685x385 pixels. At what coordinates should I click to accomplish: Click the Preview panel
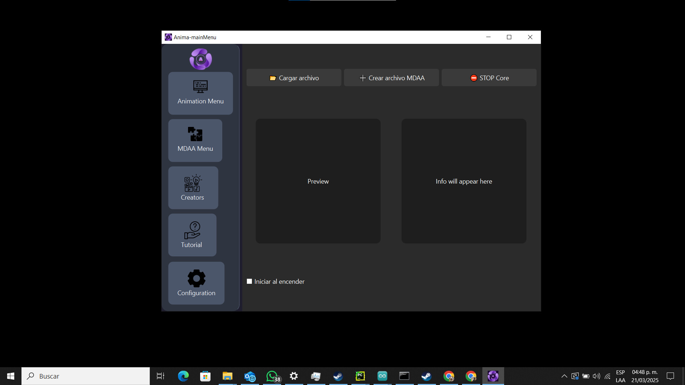318,181
